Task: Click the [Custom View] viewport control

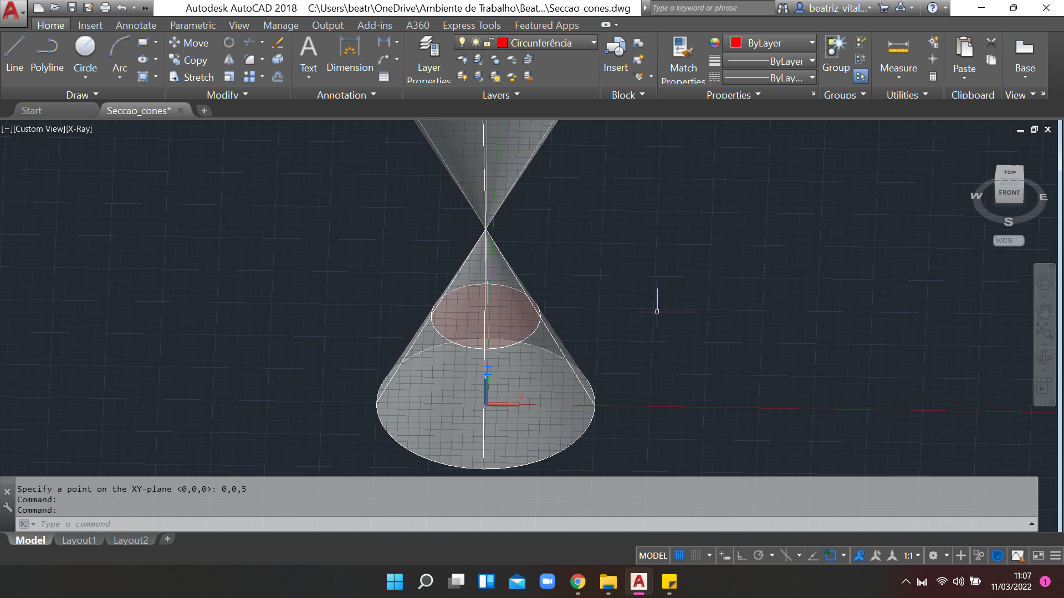Action: coord(40,128)
